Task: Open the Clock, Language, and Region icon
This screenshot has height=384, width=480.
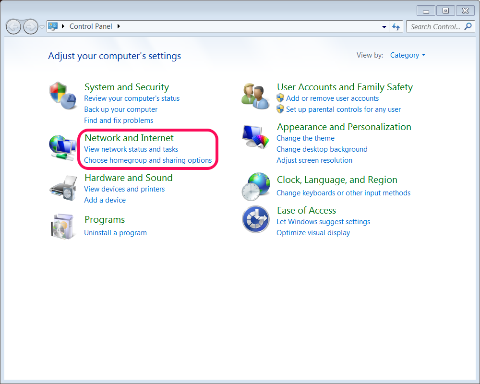Action: [255, 186]
